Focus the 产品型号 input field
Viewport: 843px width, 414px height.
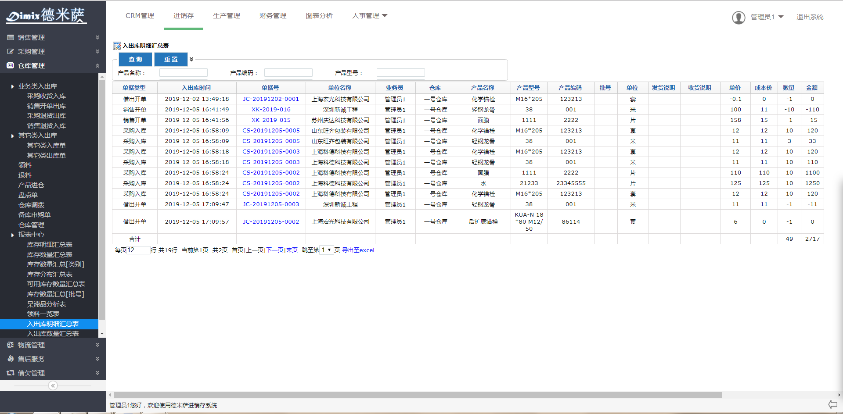tap(400, 73)
